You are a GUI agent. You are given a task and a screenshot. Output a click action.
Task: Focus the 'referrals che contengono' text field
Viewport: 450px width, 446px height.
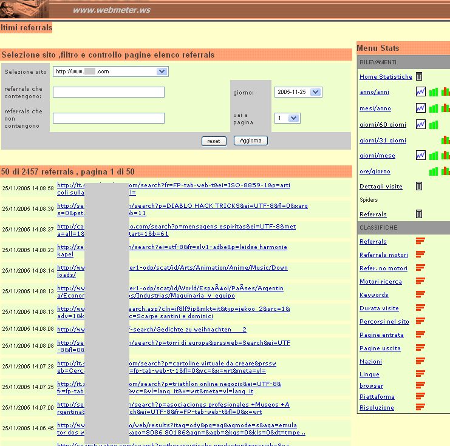109,92
